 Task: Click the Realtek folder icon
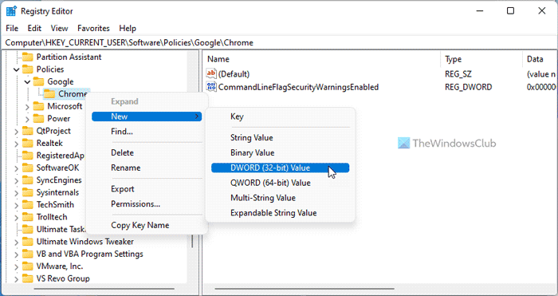point(27,143)
